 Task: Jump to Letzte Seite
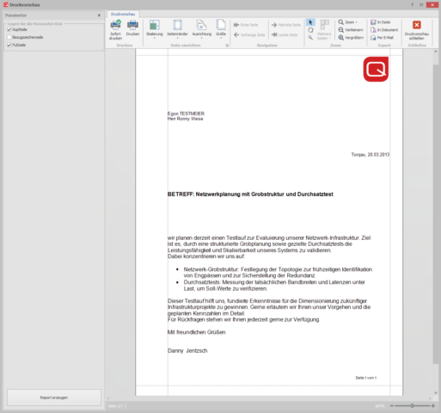tap(285, 35)
